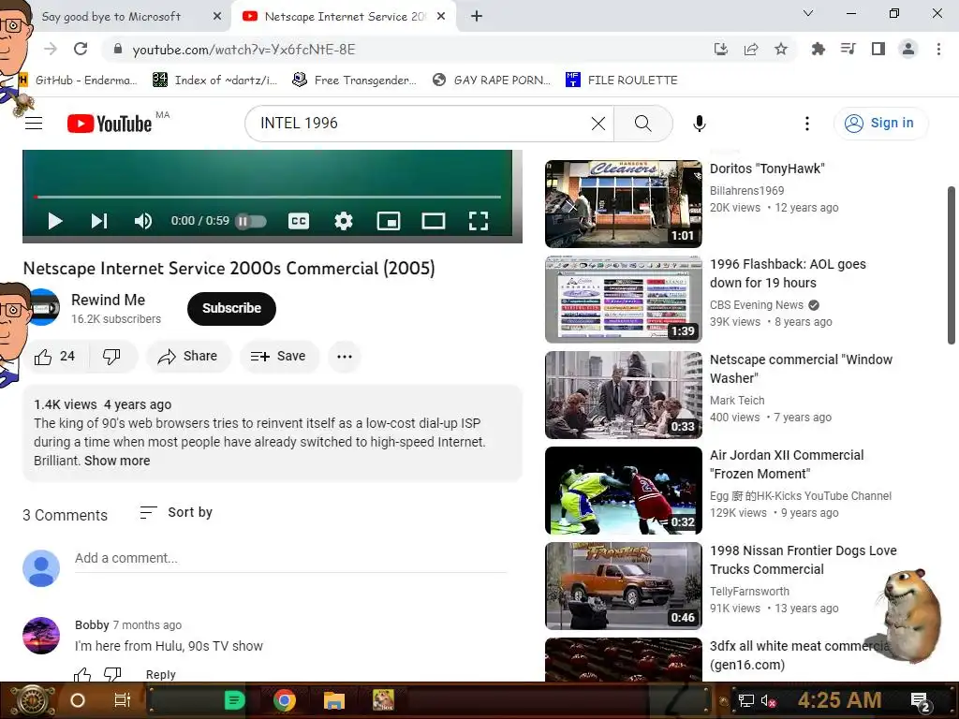
Task: Click the Sign in button
Action: coord(880,124)
